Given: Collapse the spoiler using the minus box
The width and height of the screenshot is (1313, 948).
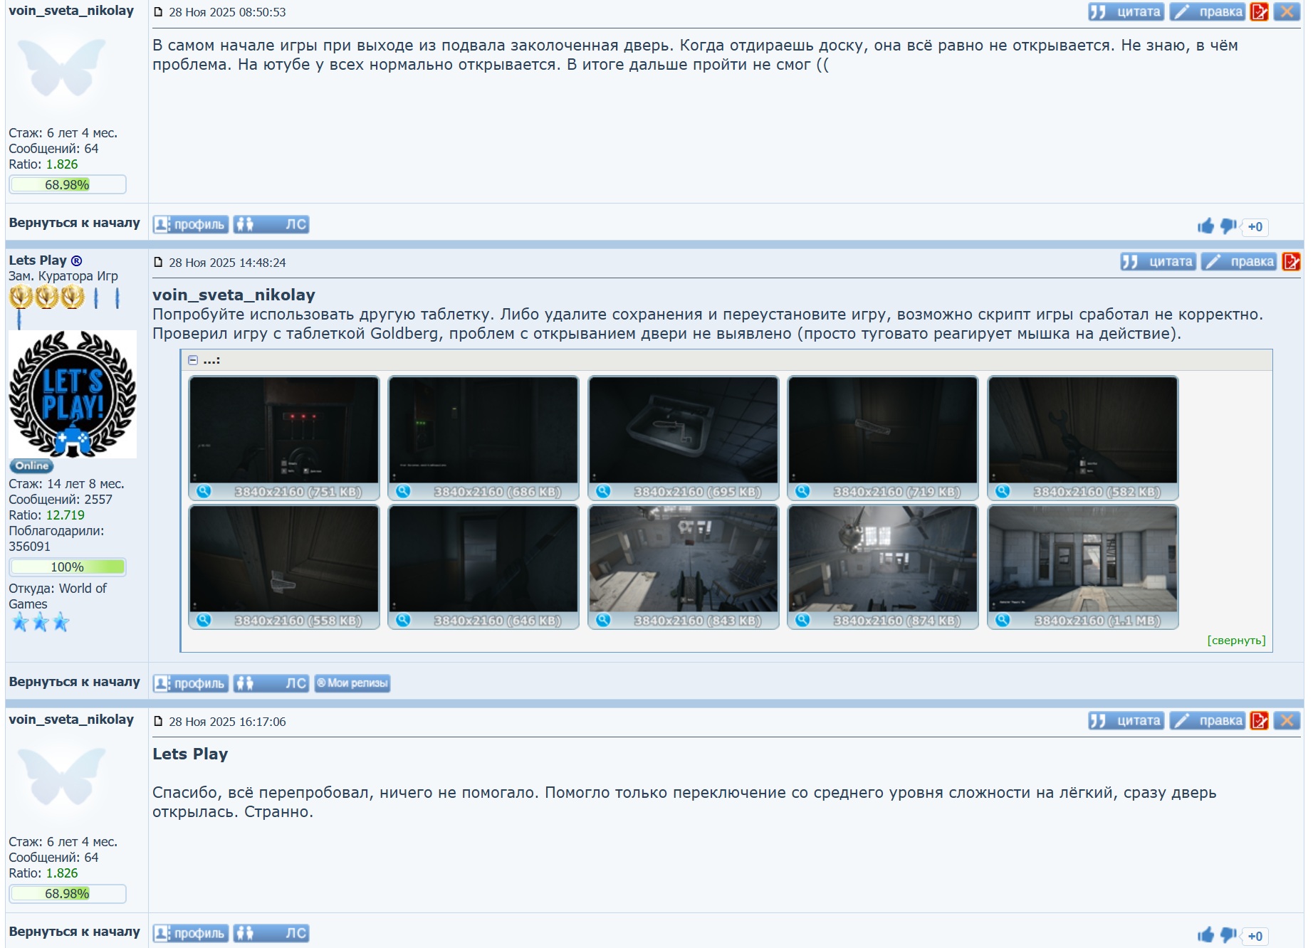Looking at the screenshot, I should coord(193,360).
